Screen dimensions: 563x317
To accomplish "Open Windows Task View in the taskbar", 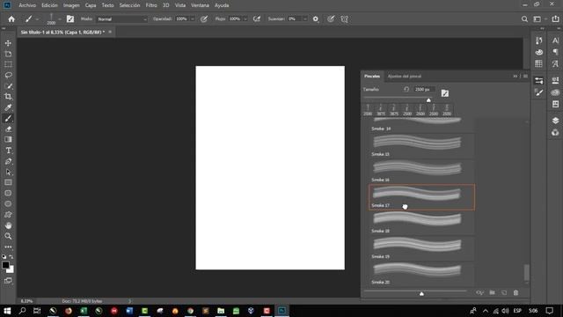I will pos(37,311).
